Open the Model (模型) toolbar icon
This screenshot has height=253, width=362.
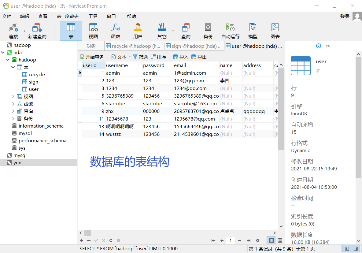[x=253, y=31]
